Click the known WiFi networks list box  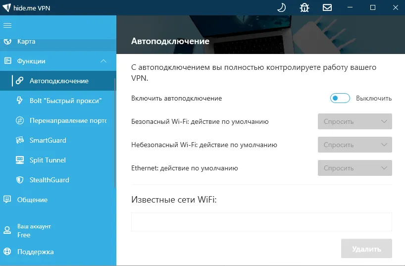261,222
